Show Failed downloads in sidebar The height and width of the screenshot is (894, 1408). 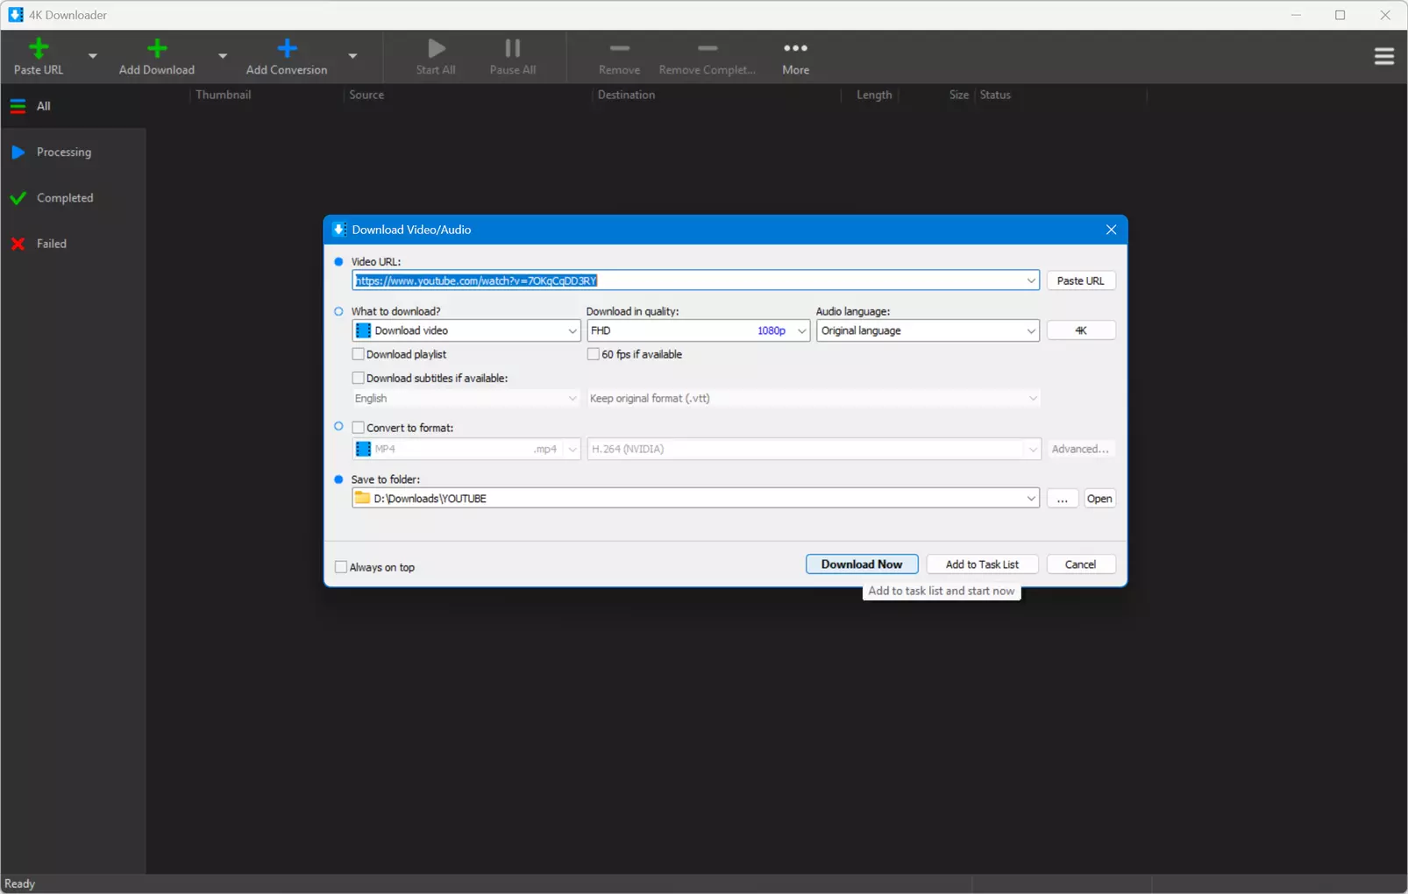74,244
